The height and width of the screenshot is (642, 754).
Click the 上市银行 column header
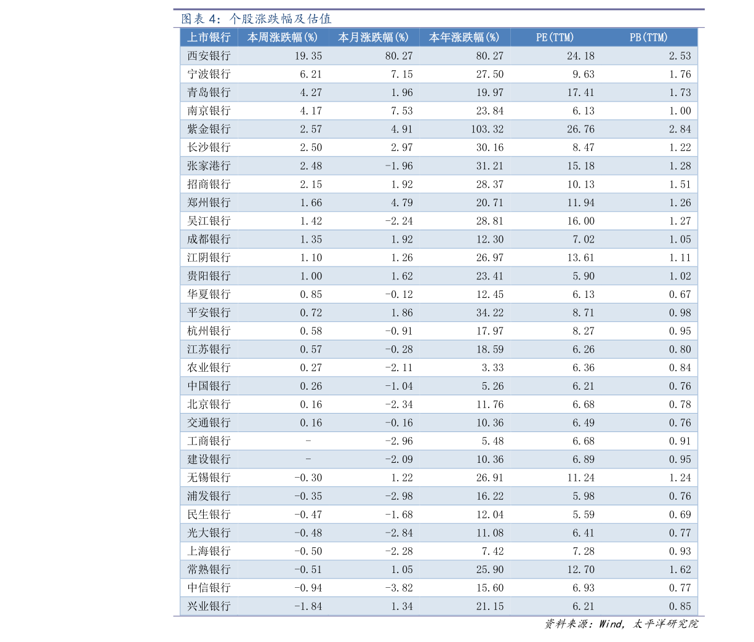pyautogui.click(x=209, y=38)
